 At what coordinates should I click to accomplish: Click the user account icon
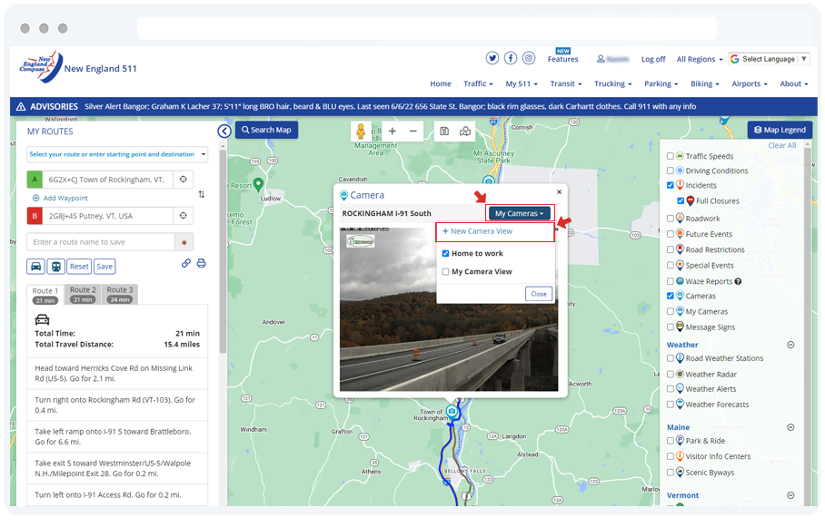pos(601,59)
